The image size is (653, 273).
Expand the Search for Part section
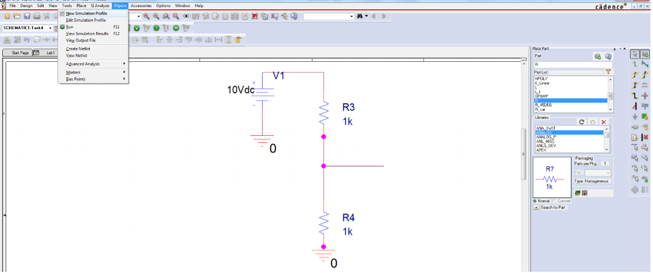(x=536, y=208)
